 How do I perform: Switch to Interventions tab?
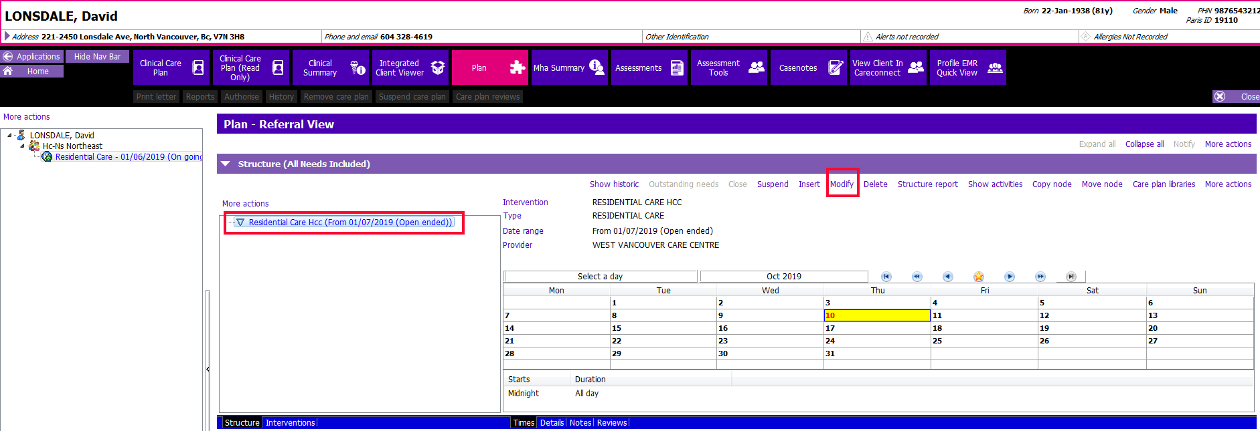(291, 423)
